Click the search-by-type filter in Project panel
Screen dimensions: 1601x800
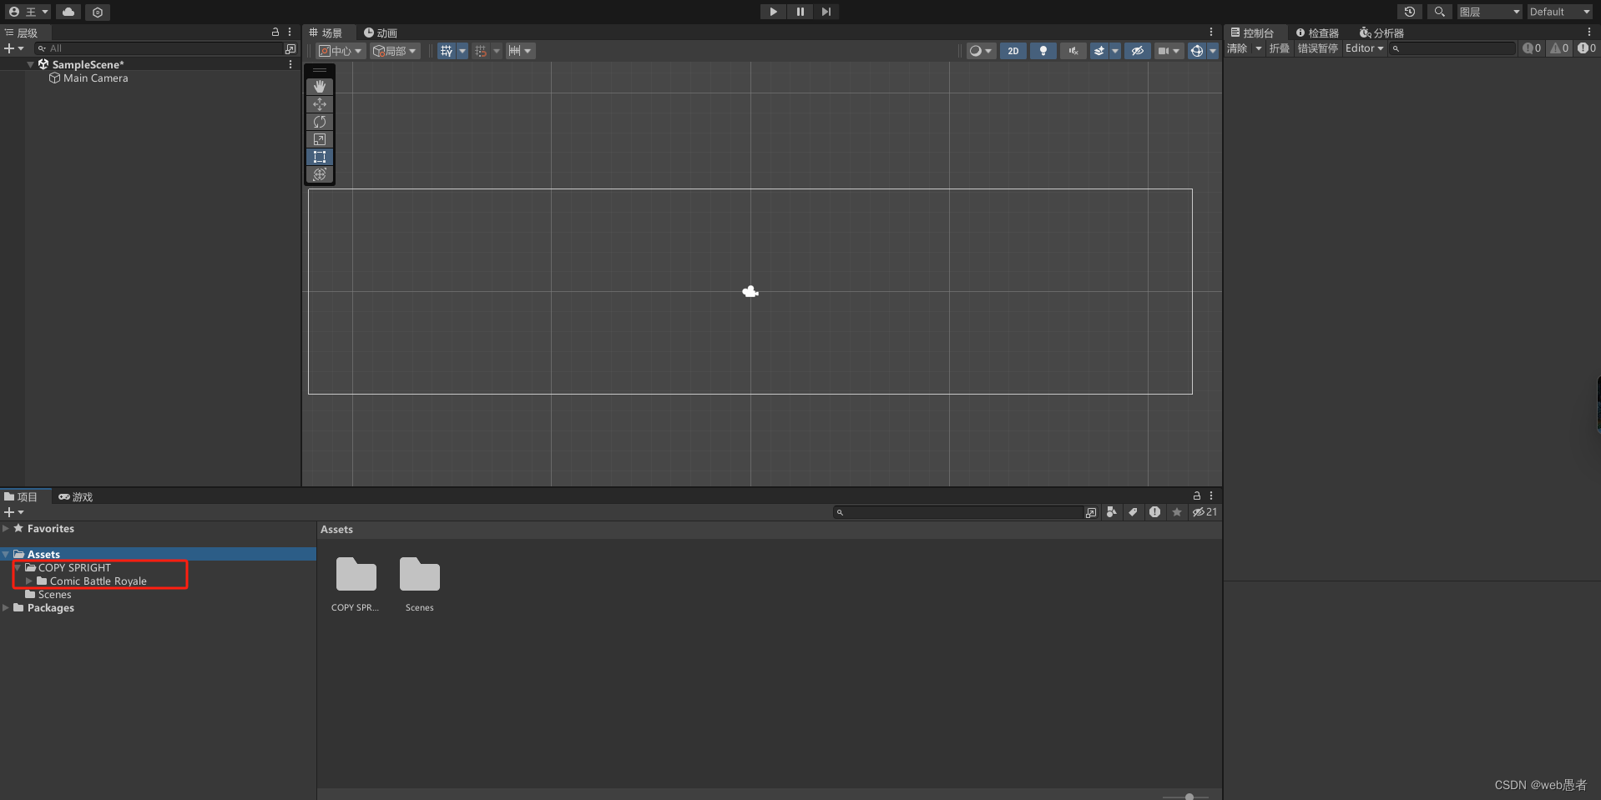1112,511
